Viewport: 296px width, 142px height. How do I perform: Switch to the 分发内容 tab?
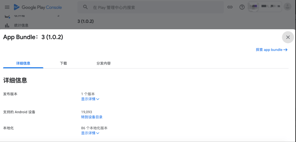[103, 63]
